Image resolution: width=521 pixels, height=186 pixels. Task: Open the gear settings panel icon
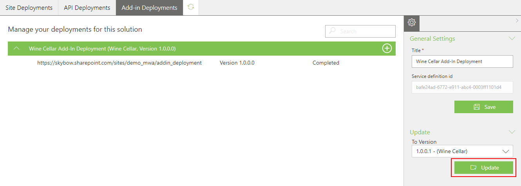click(x=412, y=23)
